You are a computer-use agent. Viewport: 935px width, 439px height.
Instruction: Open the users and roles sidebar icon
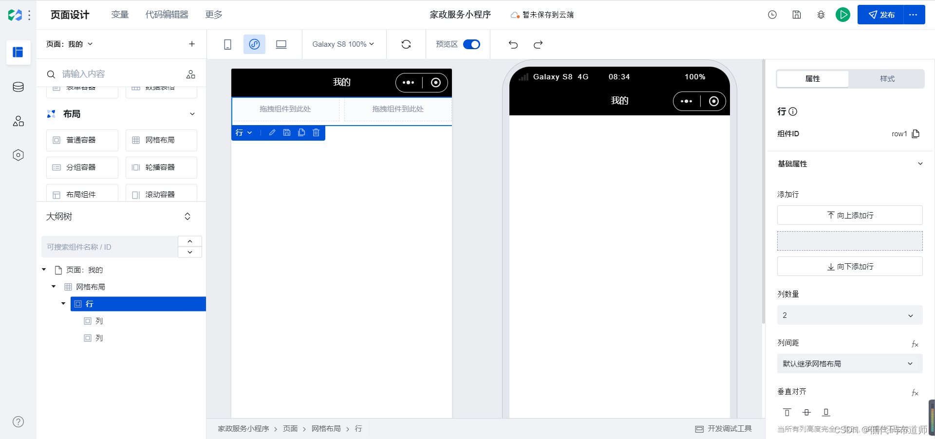point(18,121)
